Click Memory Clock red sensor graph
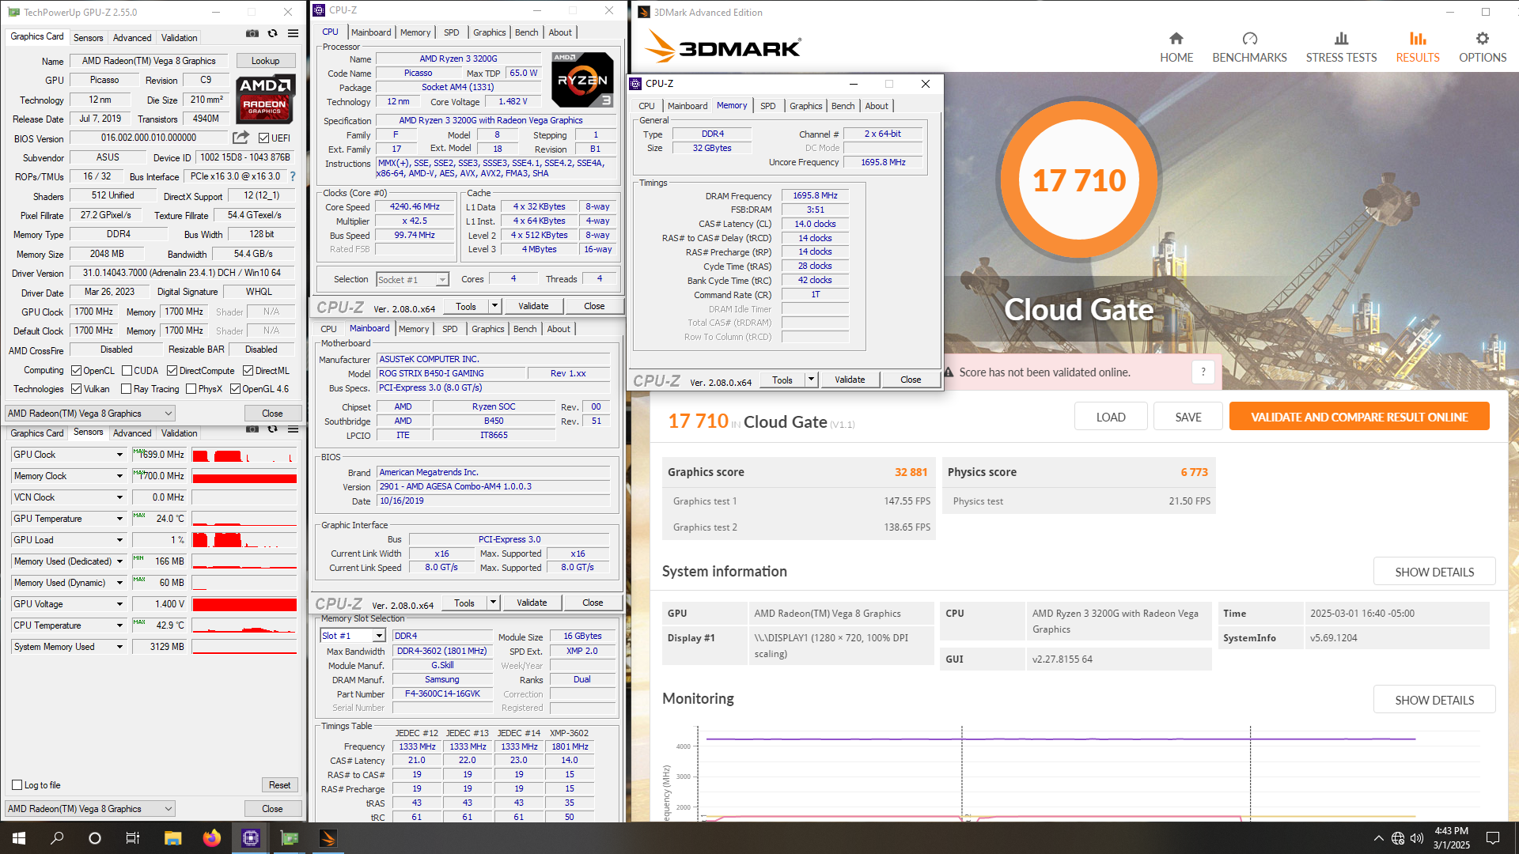This screenshot has height=854, width=1519. point(244,476)
